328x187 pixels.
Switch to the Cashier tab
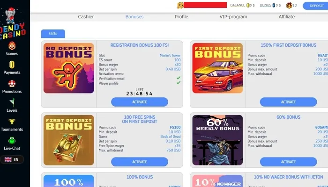86,17
